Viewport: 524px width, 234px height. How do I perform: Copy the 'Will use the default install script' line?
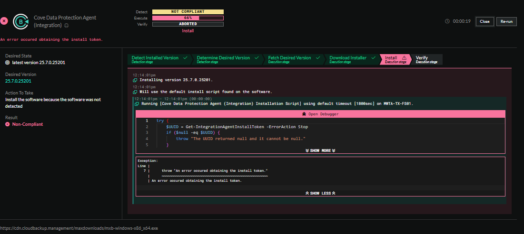[135, 92]
